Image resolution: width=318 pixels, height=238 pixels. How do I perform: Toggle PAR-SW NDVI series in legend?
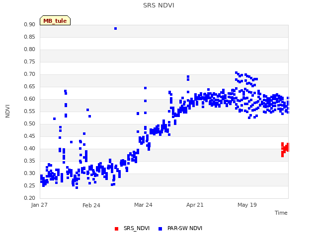coord(180,228)
